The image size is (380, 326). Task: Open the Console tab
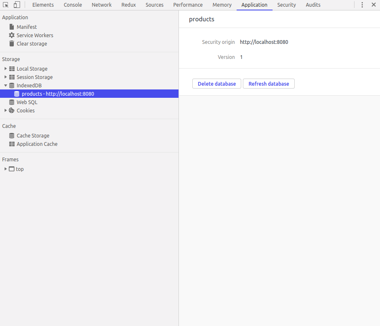coord(73,5)
